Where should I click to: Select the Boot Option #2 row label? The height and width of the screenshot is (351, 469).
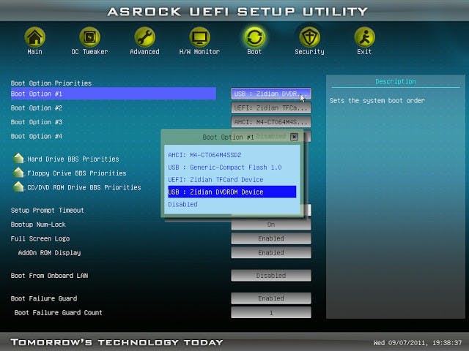point(37,107)
